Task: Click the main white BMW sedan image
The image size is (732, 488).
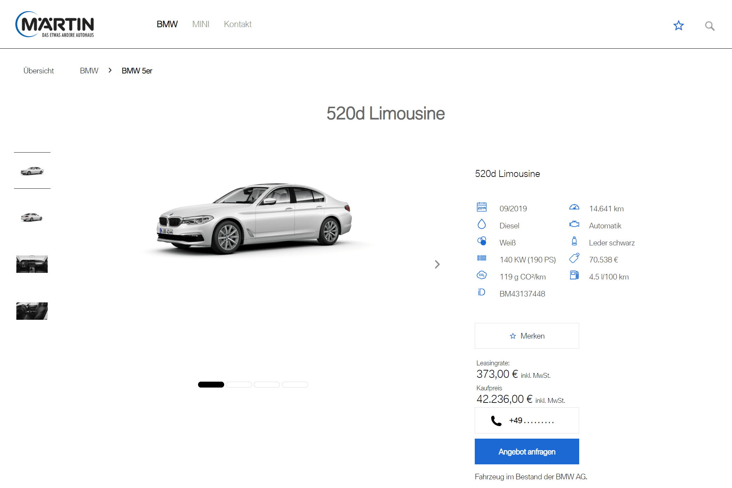Action: click(x=254, y=218)
